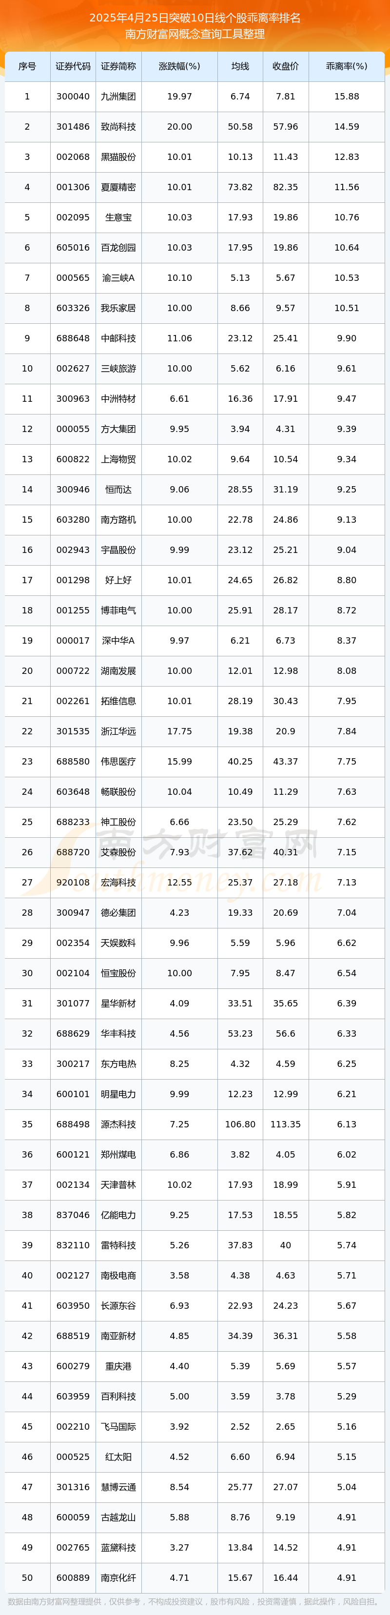Click 畅联股份 stock name
390x1615 pixels.
(x=118, y=792)
